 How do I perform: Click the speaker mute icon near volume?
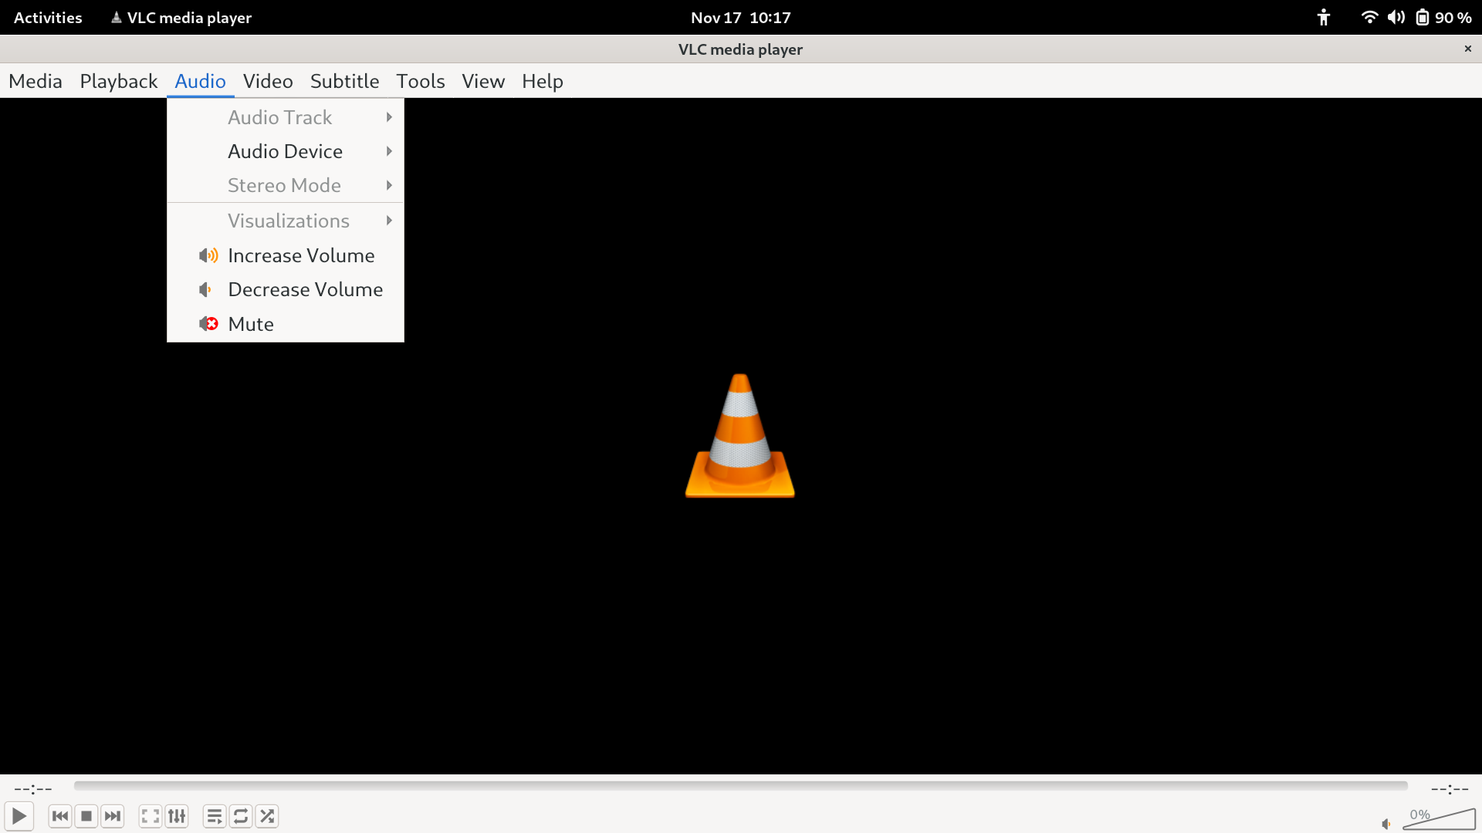click(x=1386, y=824)
